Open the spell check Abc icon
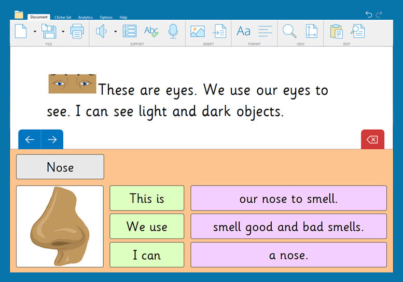 tap(151, 32)
